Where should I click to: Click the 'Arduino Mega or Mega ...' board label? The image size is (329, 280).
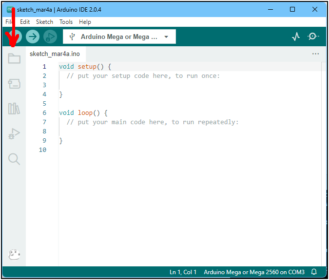(119, 37)
